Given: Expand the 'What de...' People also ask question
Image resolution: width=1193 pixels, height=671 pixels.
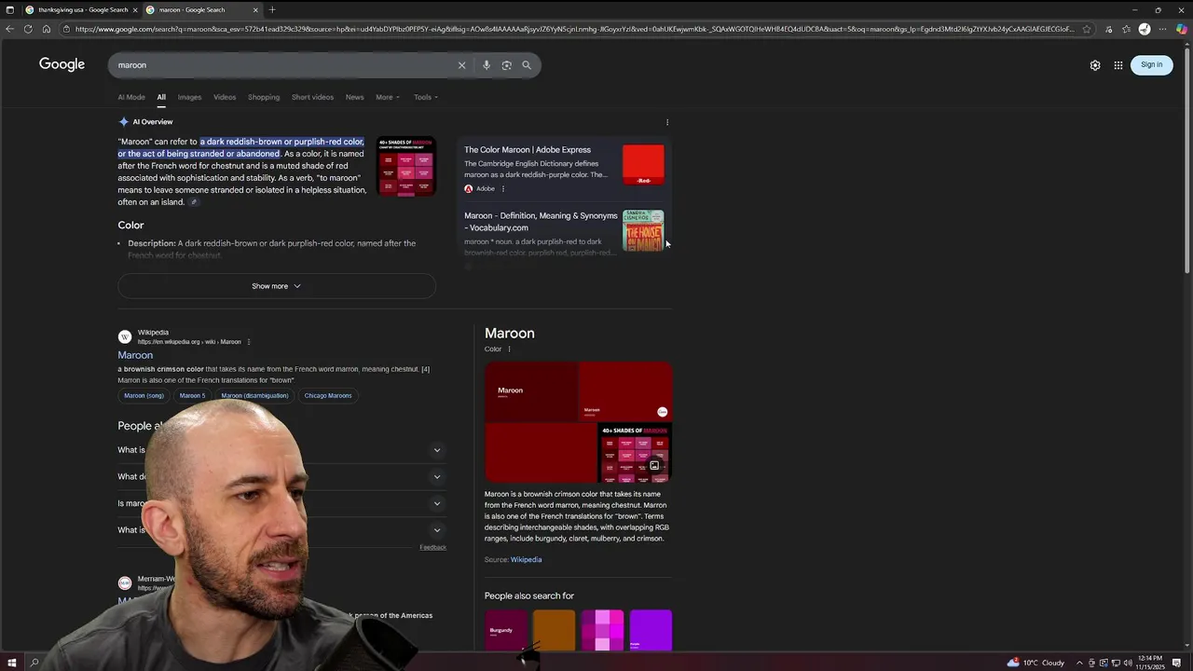Looking at the screenshot, I should [281, 476].
